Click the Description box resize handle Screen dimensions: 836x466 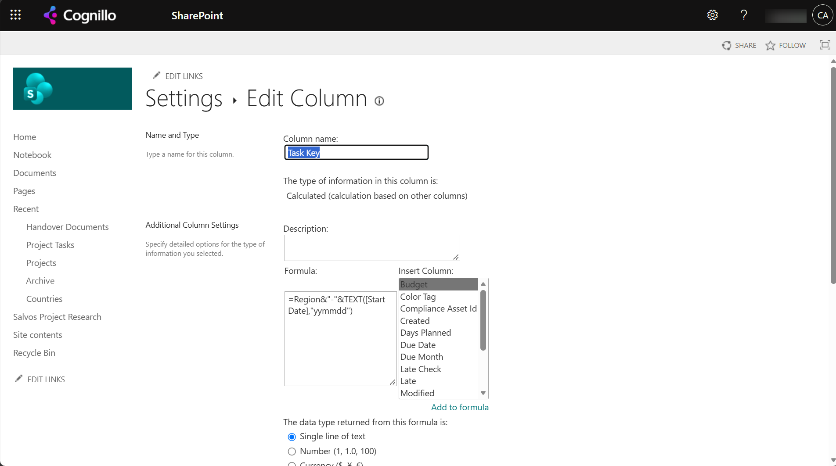(x=456, y=257)
